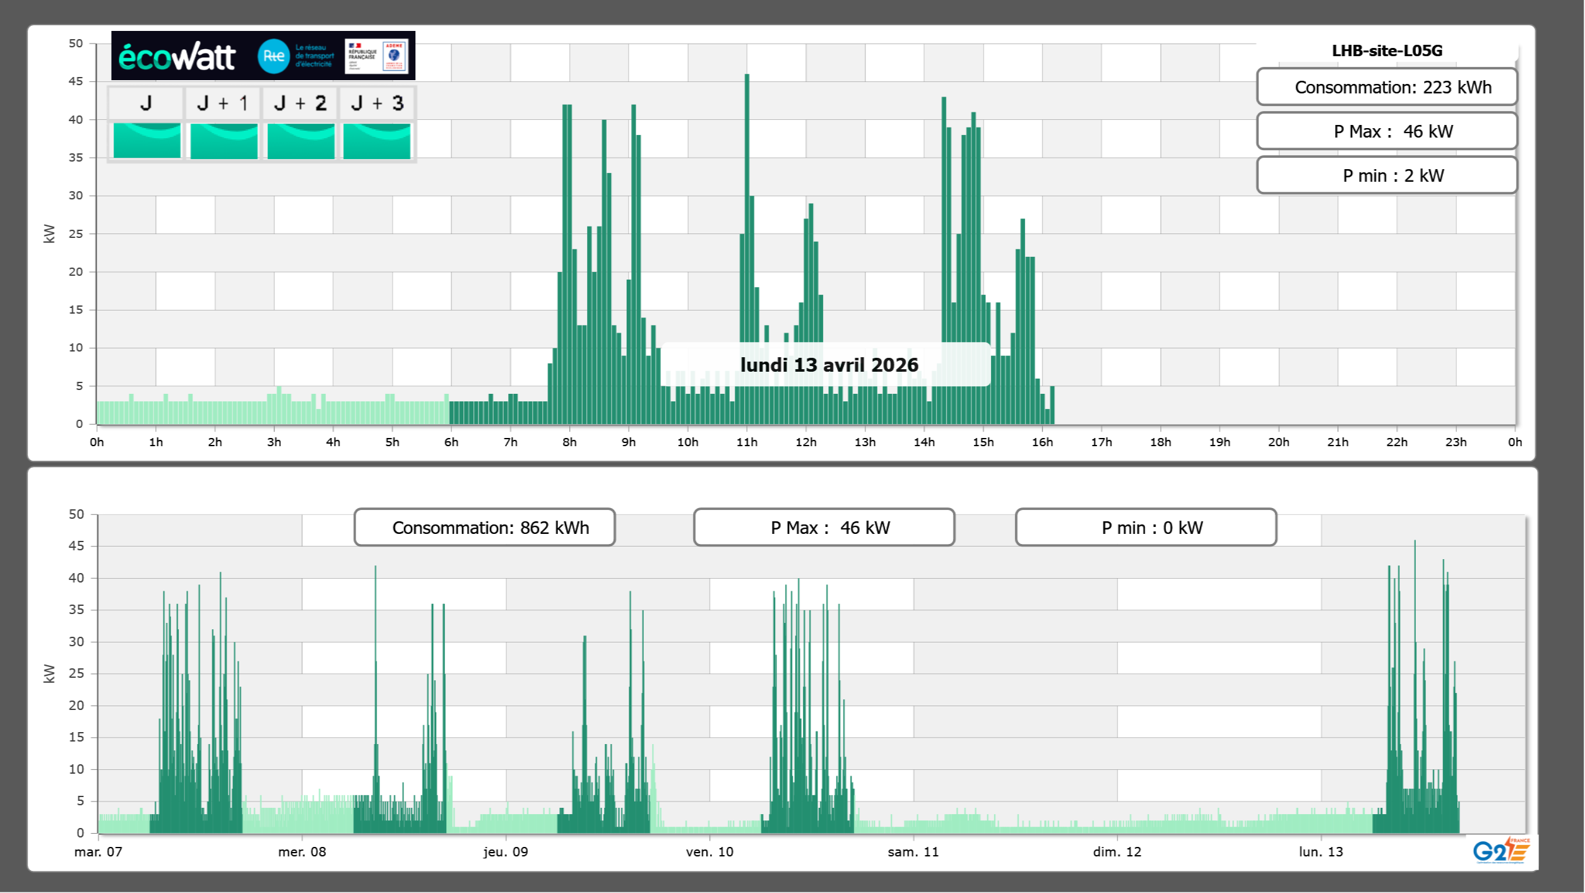Click the écoWatt logo

pyautogui.click(x=177, y=57)
